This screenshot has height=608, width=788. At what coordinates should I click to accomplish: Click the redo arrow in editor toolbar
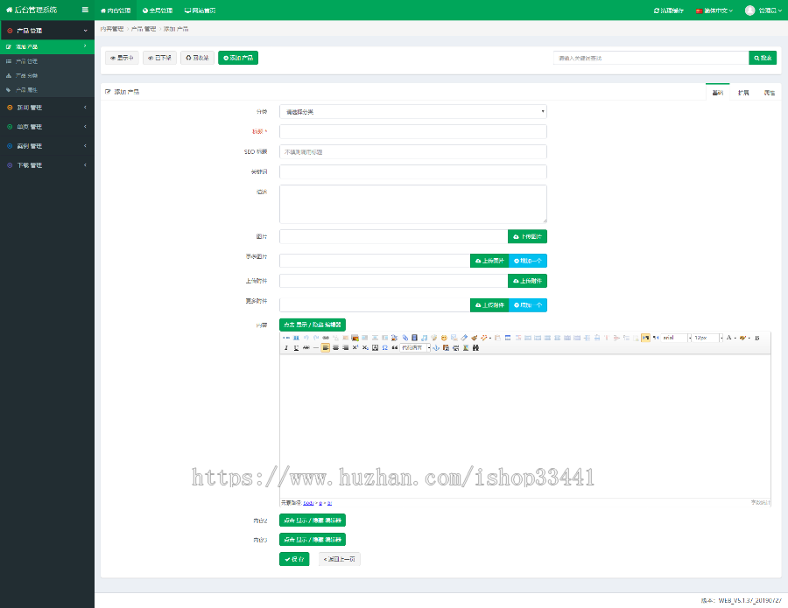click(x=316, y=338)
